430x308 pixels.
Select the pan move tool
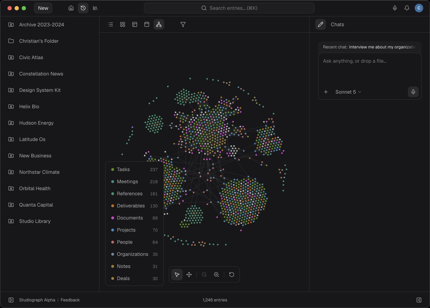pyautogui.click(x=189, y=275)
